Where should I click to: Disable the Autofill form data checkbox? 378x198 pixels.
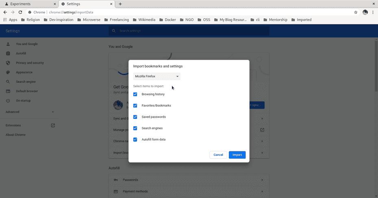click(x=135, y=140)
